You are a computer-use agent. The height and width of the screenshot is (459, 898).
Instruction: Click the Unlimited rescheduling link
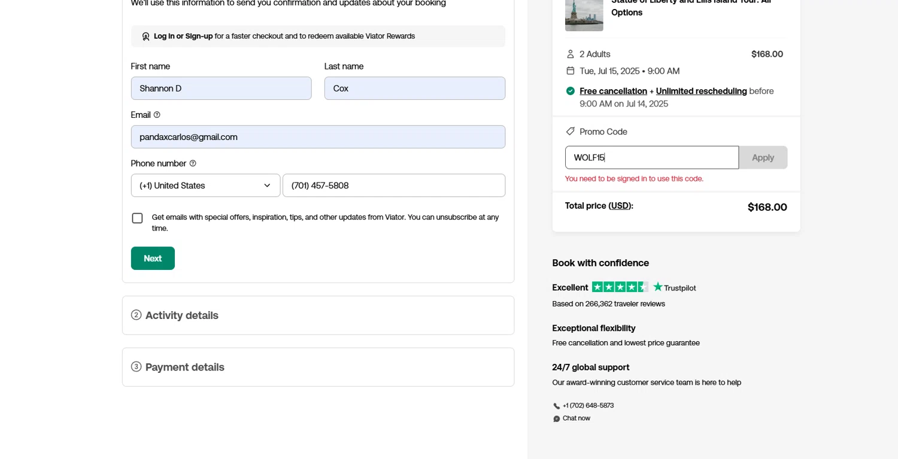(x=701, y=91)
